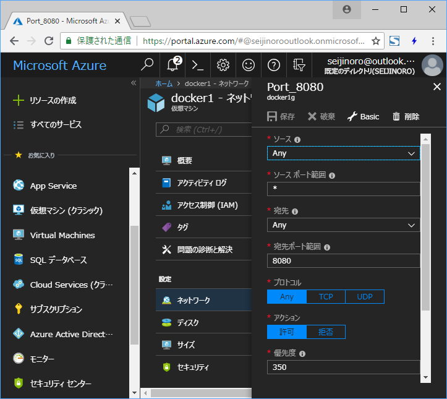
Task: Open SQL データベース favorite
Action: click(50, 260)
